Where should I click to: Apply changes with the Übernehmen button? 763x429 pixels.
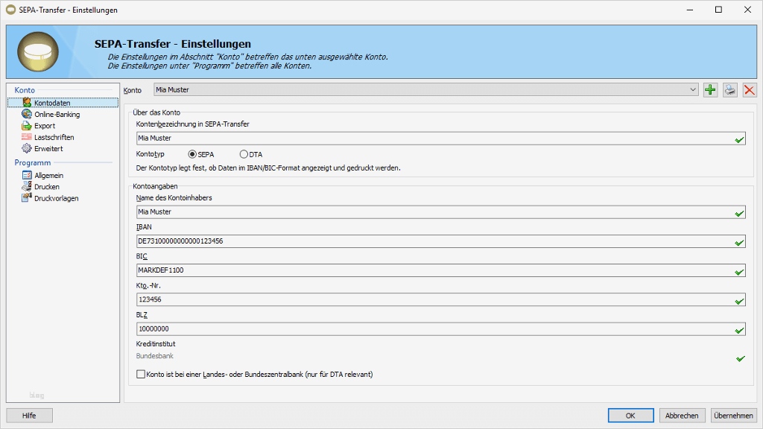coord(733,415)
